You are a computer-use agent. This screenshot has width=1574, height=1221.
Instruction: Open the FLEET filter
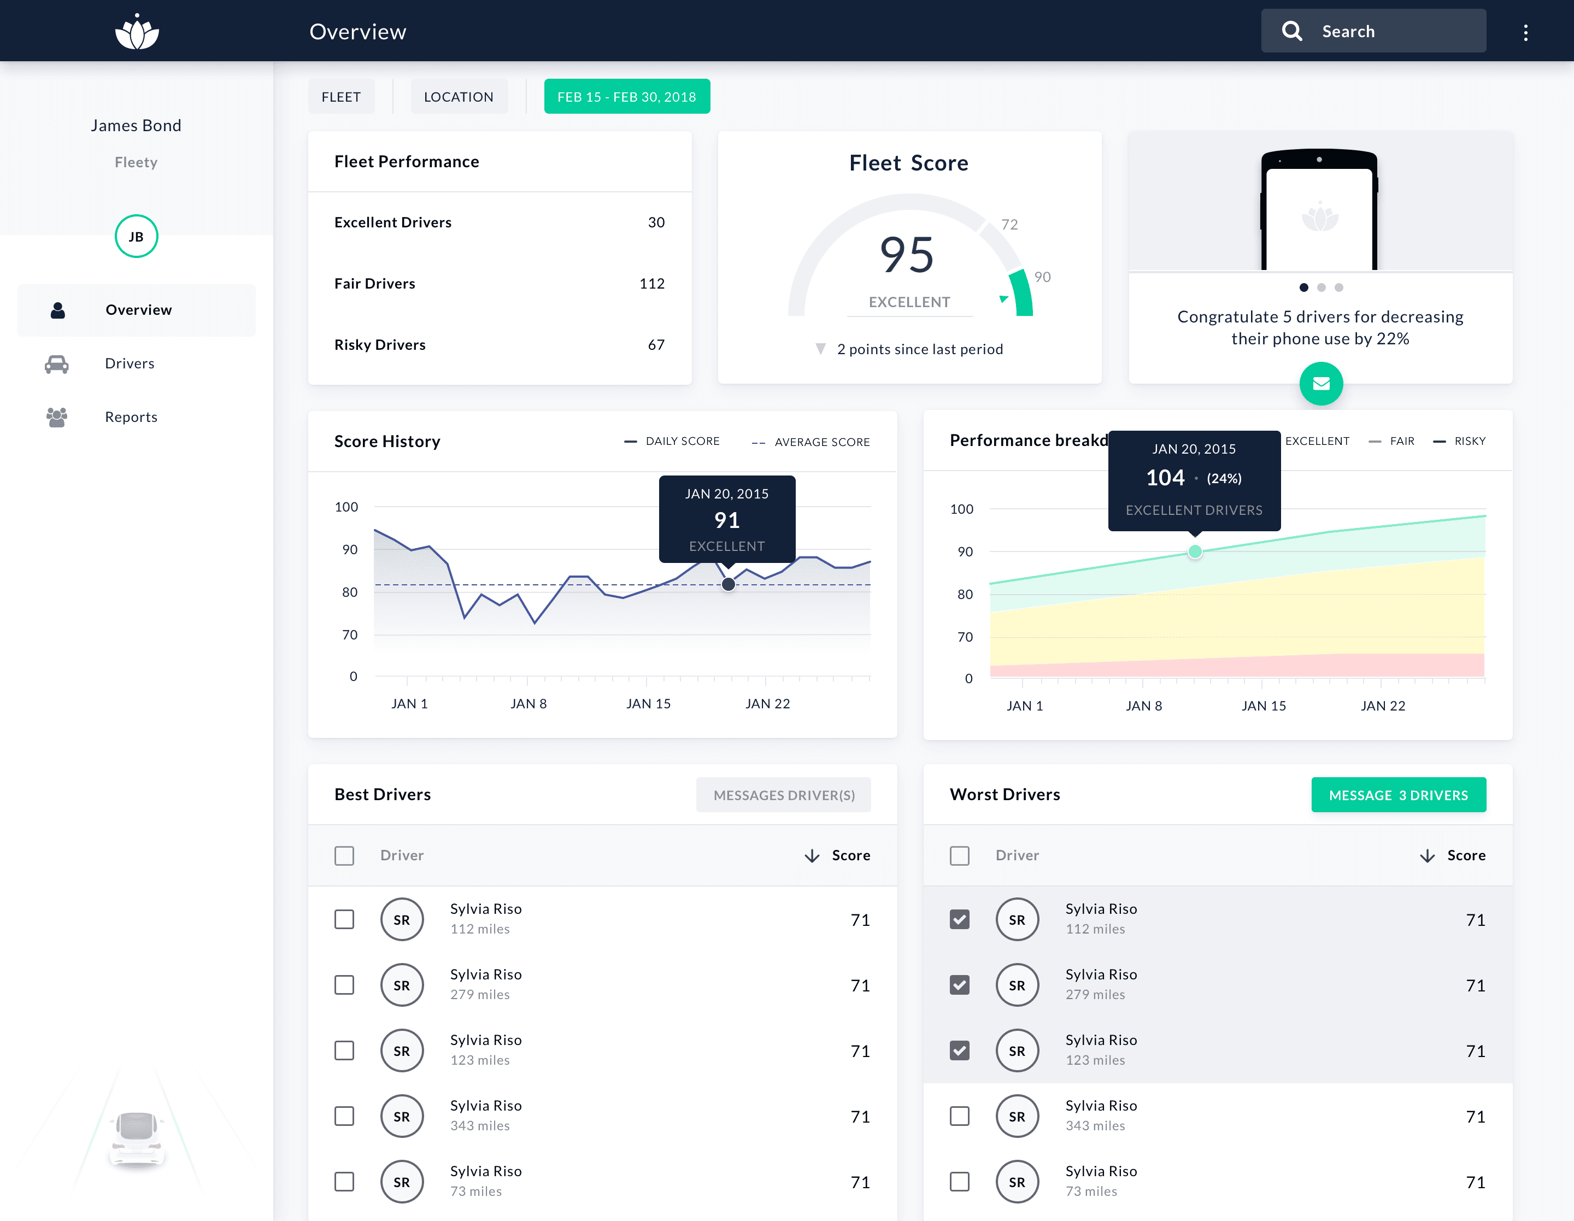click(341, 96)
